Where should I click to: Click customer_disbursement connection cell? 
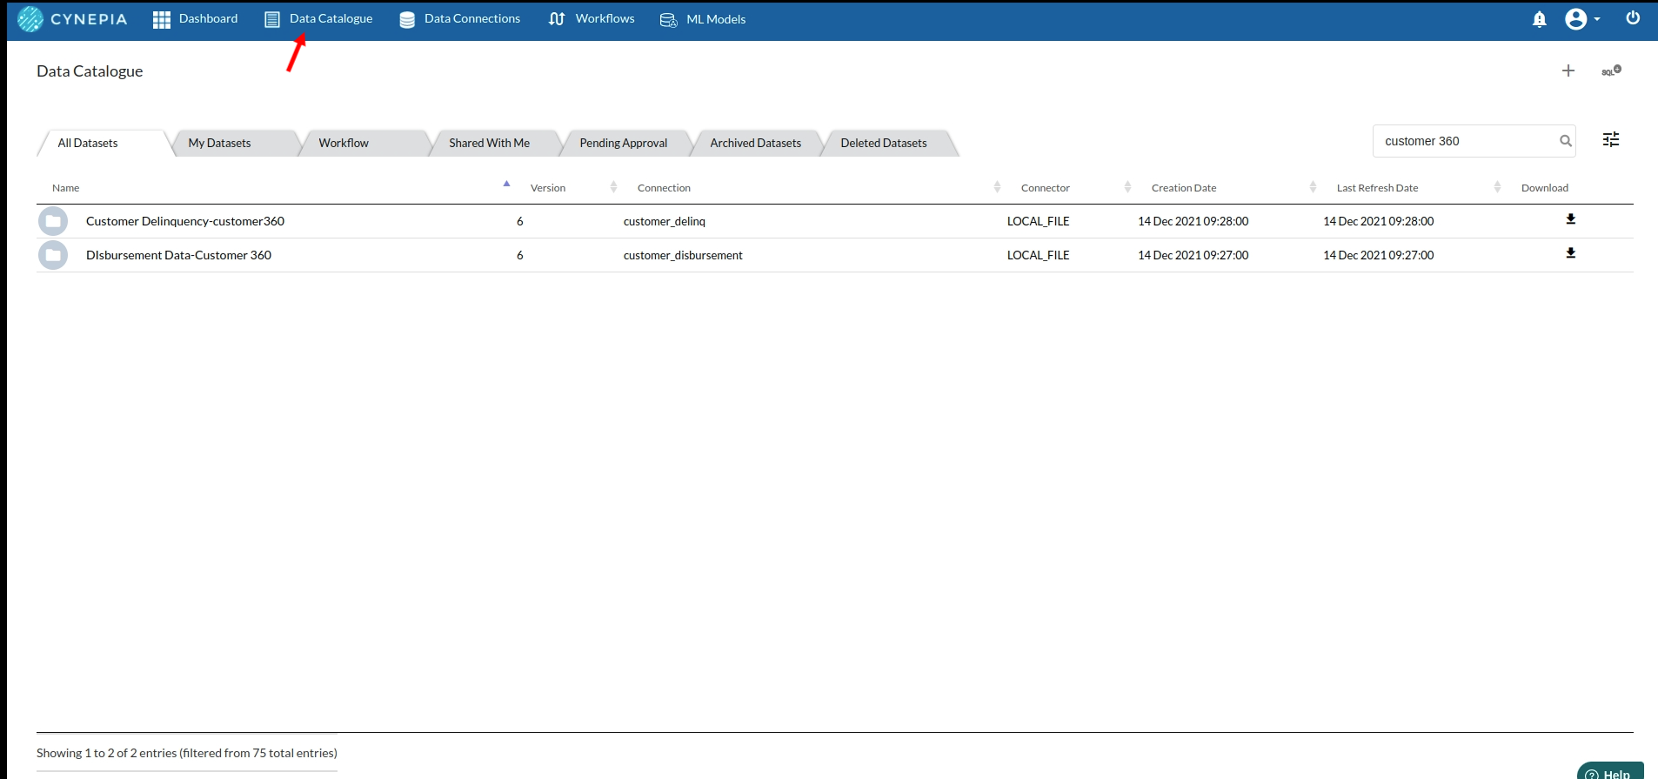[x=683, y=255]
